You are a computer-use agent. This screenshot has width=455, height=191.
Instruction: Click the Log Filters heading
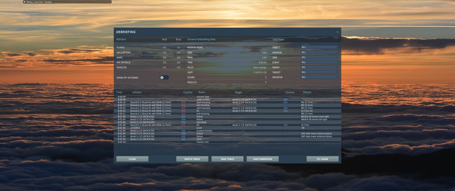278,39
